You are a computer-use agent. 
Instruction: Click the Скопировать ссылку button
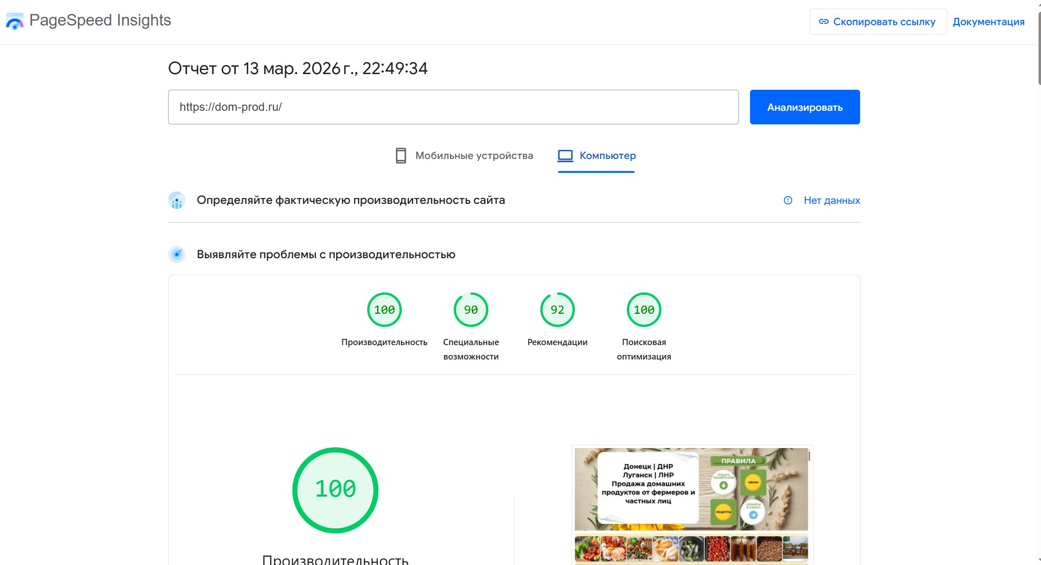(x=878, y=21)
